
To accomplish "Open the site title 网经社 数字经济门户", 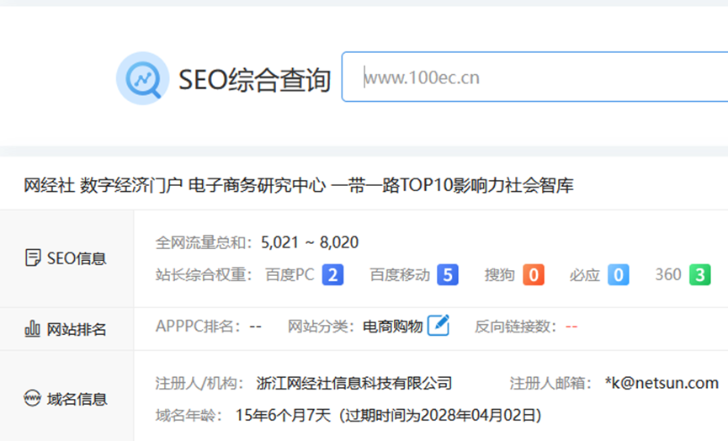I will click(x=299, y=185).
